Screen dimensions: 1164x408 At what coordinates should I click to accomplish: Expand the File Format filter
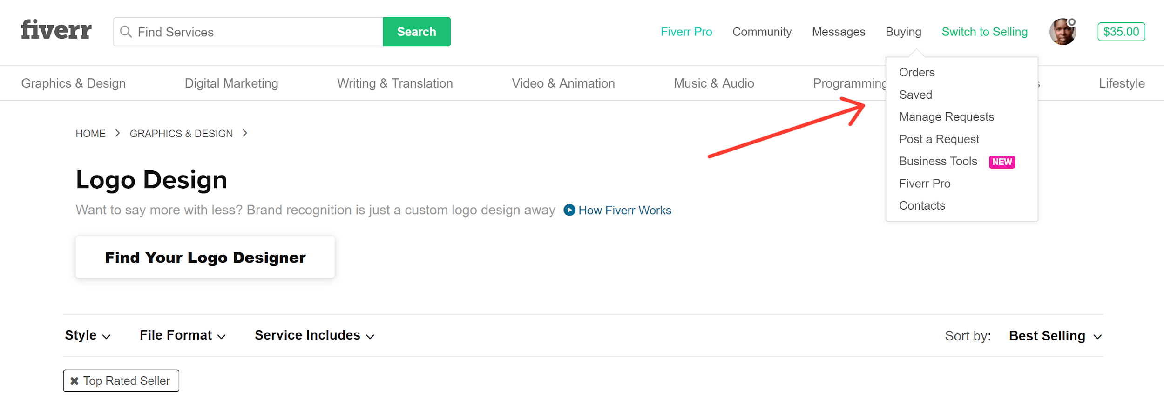183,335
